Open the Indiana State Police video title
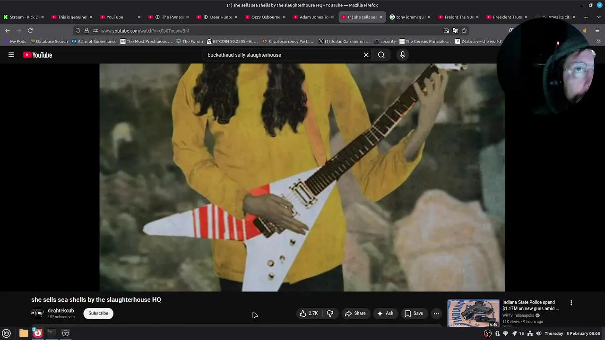The image size is (605, 340). click(530, 305)
